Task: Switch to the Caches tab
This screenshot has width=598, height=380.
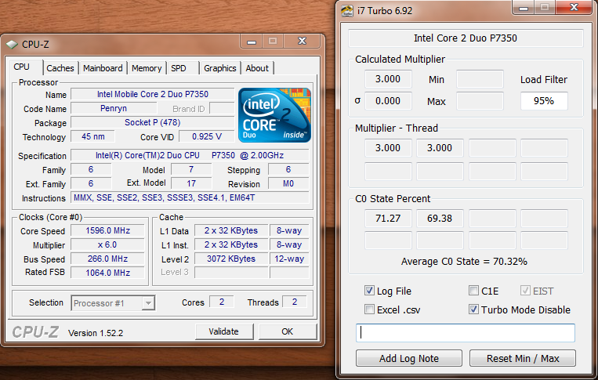Action: pos(60,68)
